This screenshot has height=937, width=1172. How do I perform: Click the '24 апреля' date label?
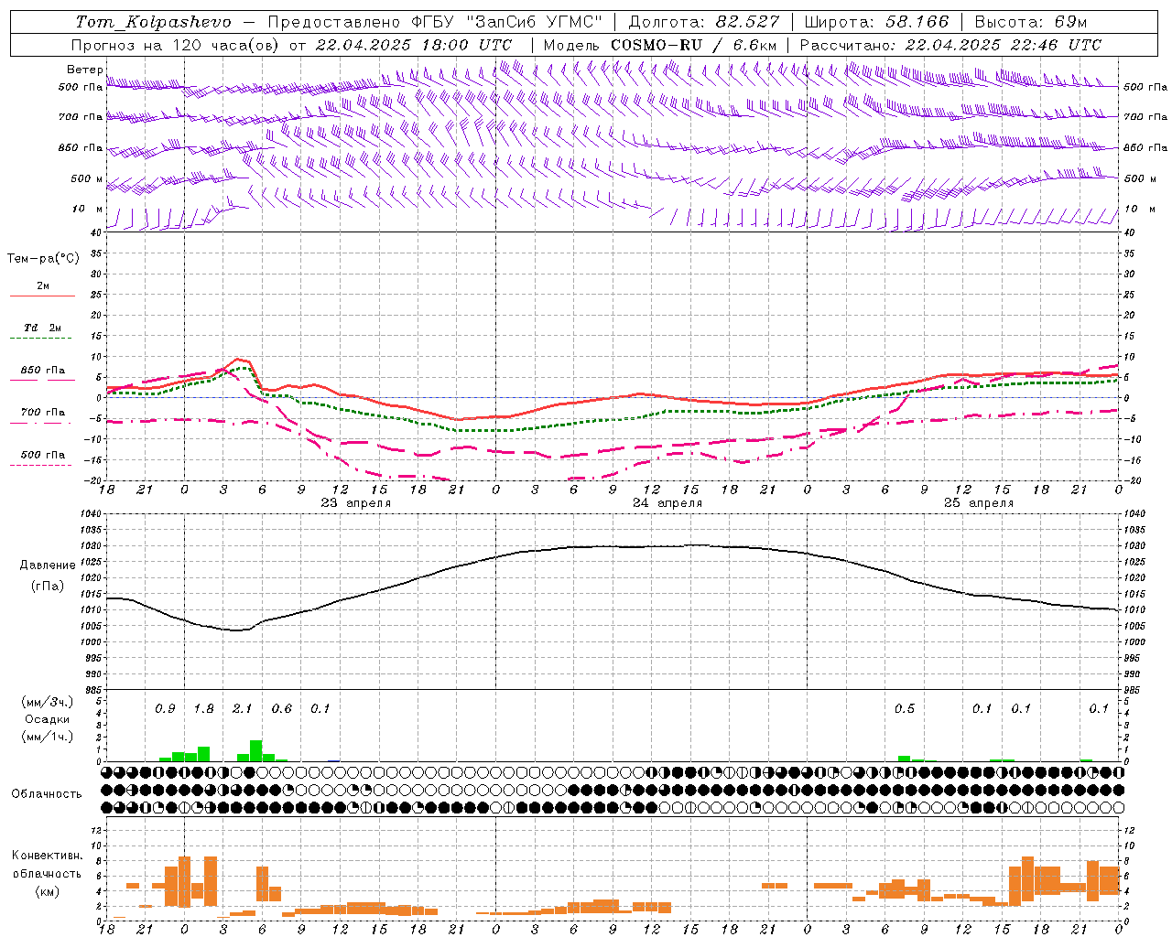coord(667,503)
